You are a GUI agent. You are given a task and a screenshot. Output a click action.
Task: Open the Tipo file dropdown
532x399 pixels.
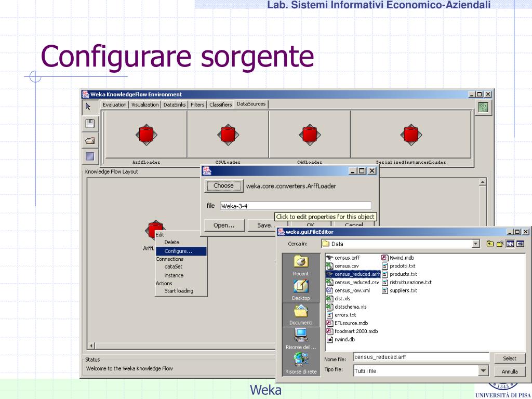(x=484, y=370)
